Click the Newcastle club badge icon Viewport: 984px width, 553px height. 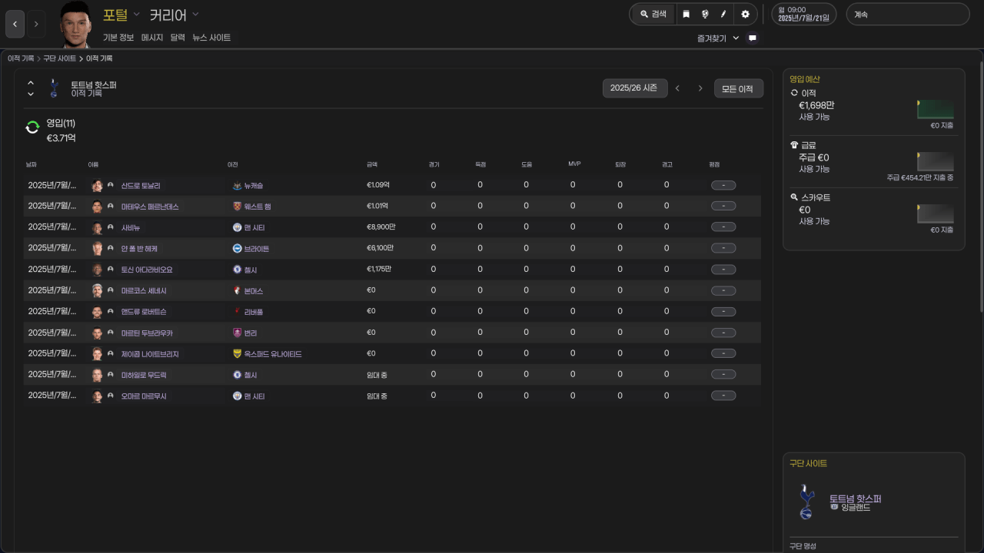[237, 186]
